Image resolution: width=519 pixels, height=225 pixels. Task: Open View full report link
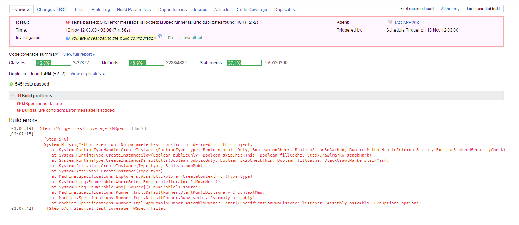point(79,54)
